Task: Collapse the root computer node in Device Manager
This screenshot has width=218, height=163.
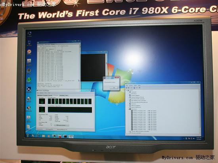Action: [x=126, y=91]
